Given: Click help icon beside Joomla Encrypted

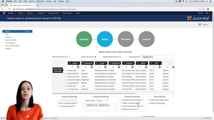Looking at the screenshot, I should click(x=75, y=106).
